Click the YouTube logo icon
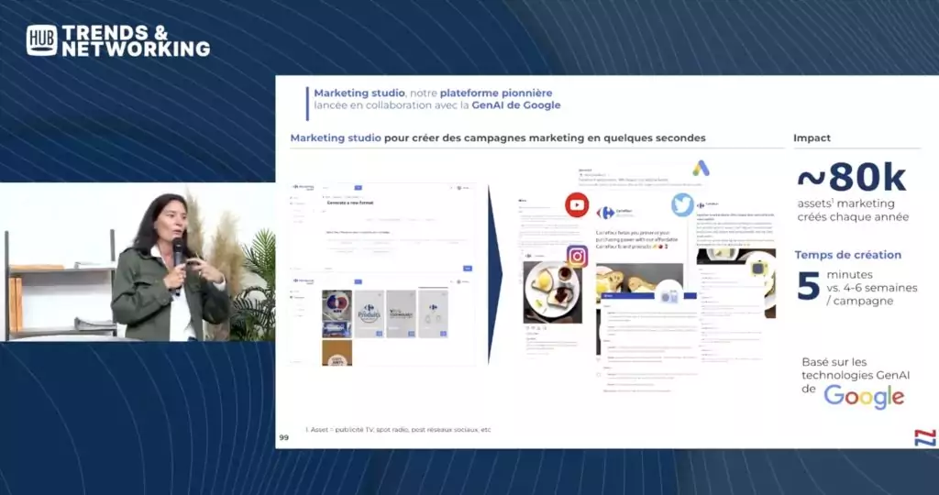Image resolution: width=939 pixels, height=495 pixels. 577,205
